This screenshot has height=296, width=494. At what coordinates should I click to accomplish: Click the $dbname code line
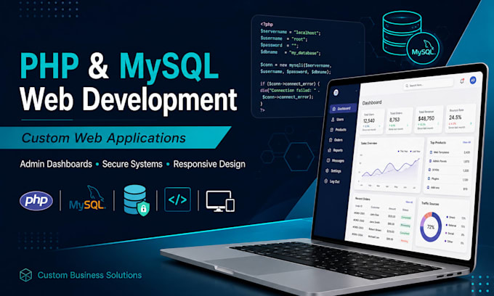(x=290, y=52)
